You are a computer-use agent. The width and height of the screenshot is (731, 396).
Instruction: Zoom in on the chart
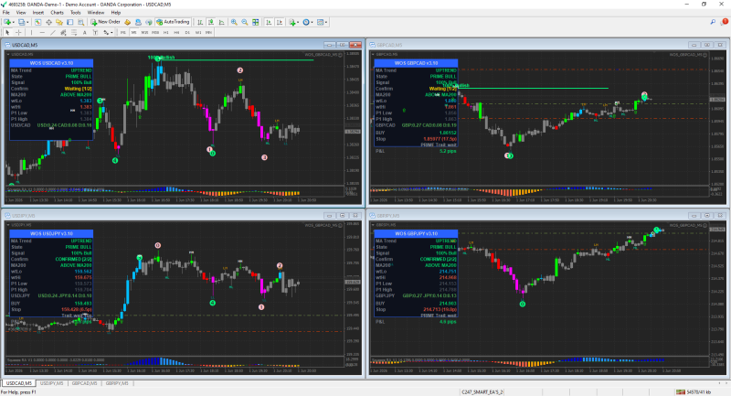click(234, 22)
